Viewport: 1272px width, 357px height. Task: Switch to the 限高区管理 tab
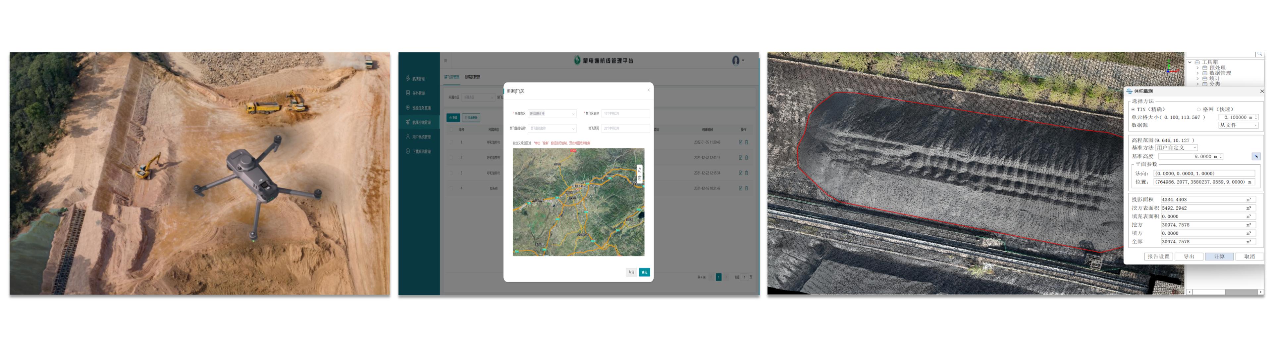click(472, 77)
